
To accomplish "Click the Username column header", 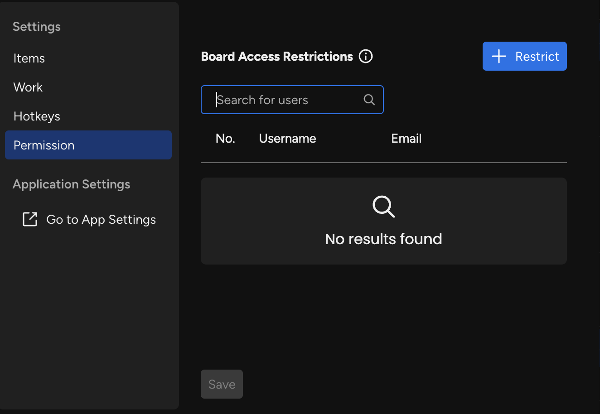I will pyautogui.click(x=287, y=138).
